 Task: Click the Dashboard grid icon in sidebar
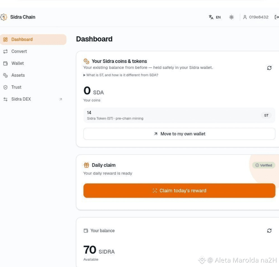tap(6, 39)
